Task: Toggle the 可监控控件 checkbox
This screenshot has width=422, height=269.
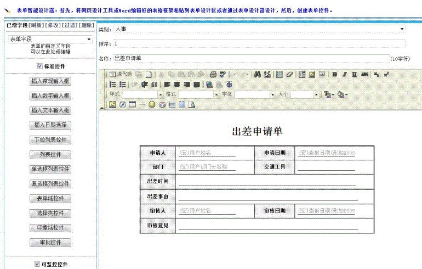Action: (x=37, y=264)
